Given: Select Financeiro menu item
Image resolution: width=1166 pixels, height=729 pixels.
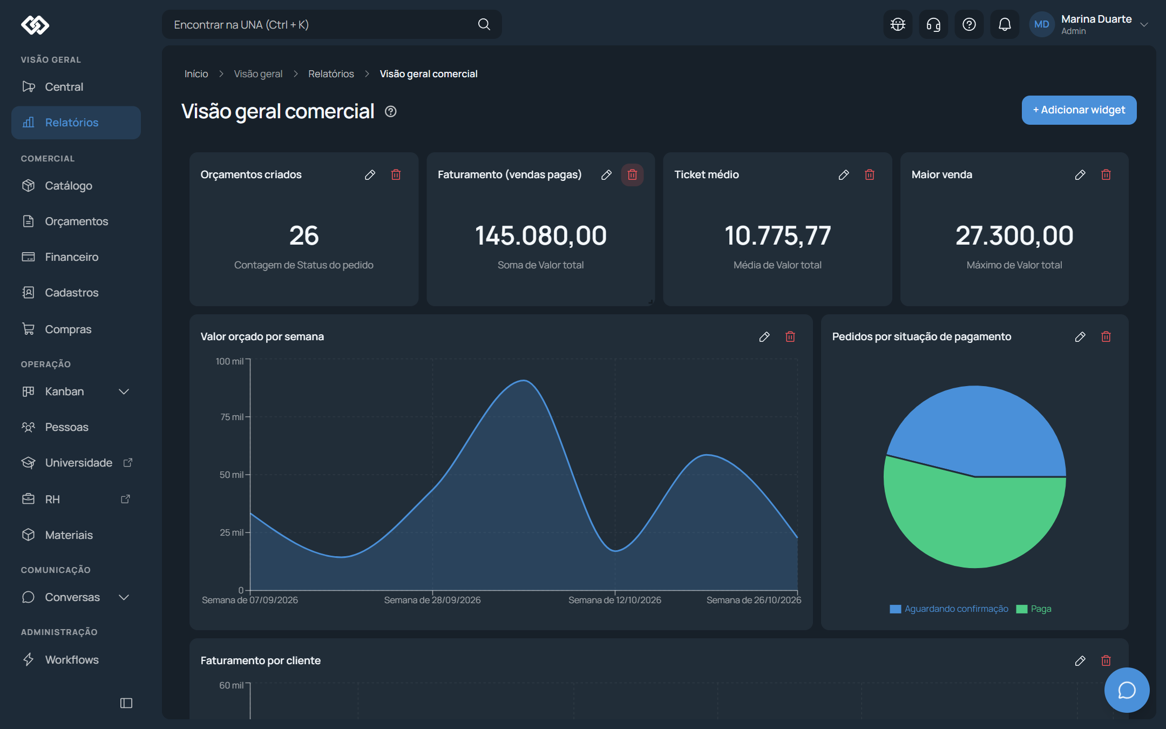Looking at the screenshot, I should (76, 257).
